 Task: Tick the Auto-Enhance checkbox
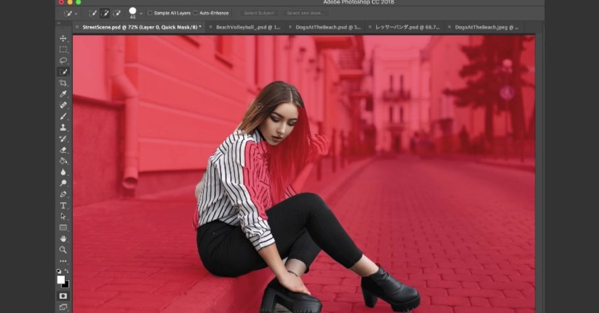[195, 13]
